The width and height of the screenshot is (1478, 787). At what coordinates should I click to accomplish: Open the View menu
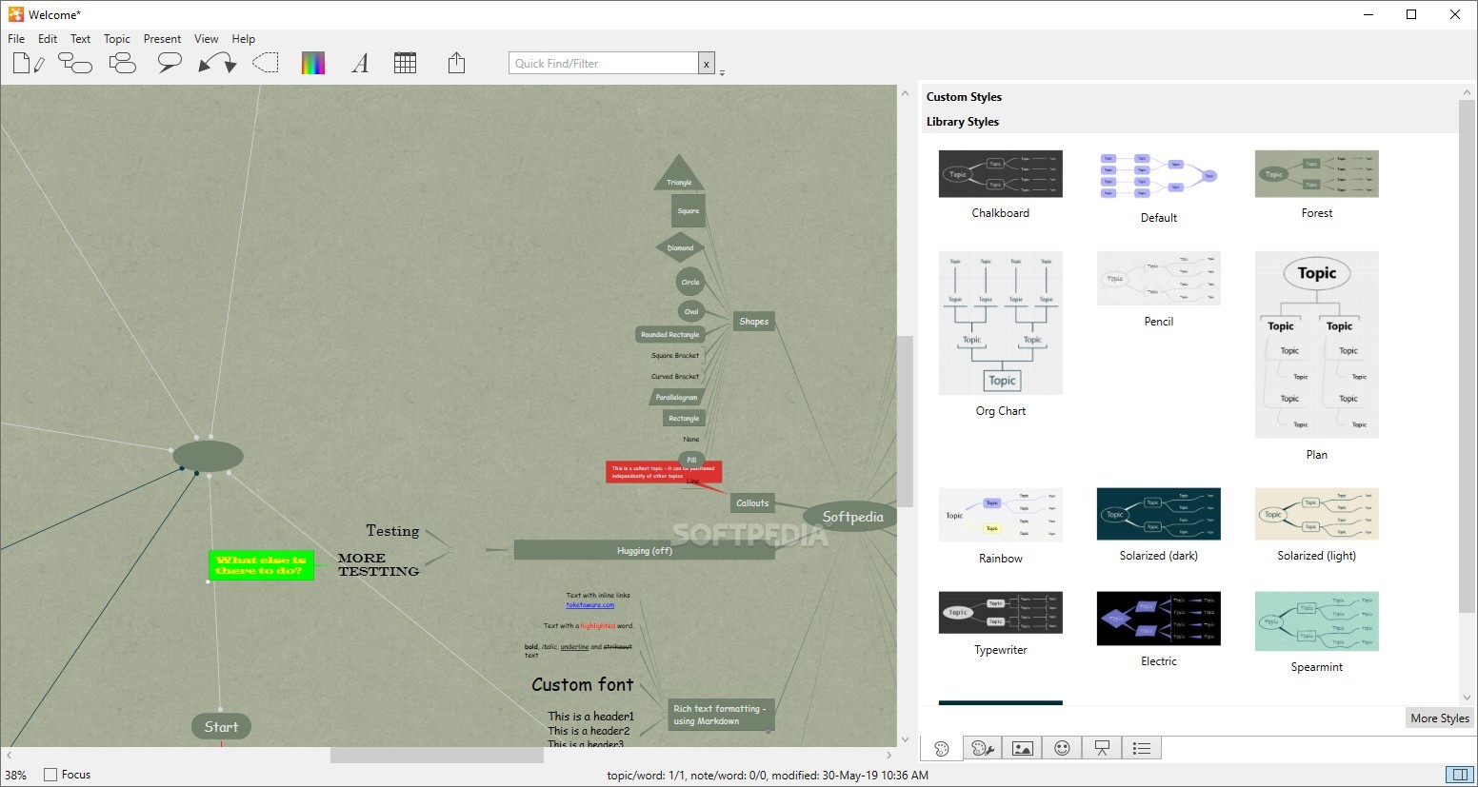click(x=207, y=39)
